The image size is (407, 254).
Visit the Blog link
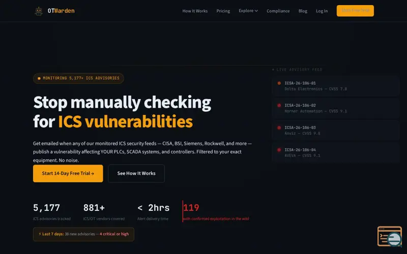(303, 11)
